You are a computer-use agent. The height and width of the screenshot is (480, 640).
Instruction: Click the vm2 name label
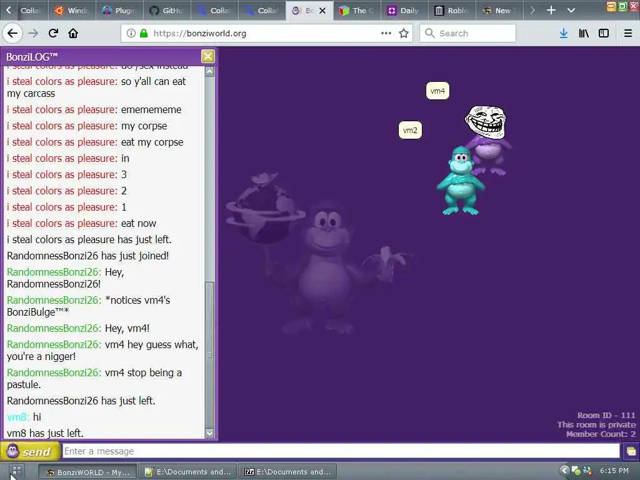[x=410, y=130]
